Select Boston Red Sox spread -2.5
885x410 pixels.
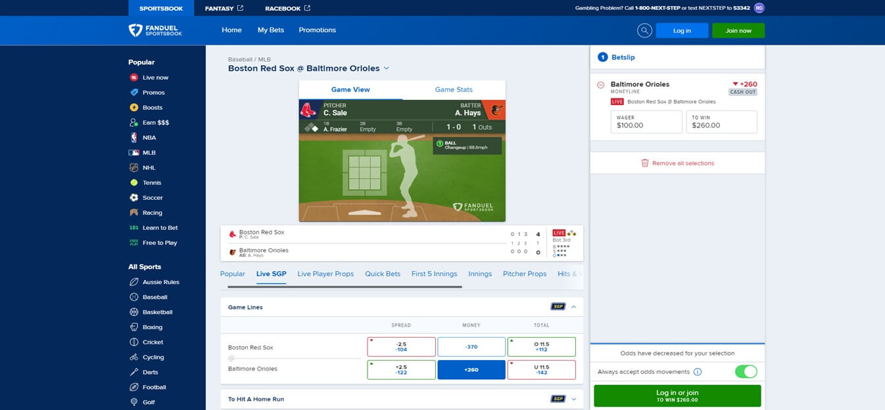click(x=401, y=347)
